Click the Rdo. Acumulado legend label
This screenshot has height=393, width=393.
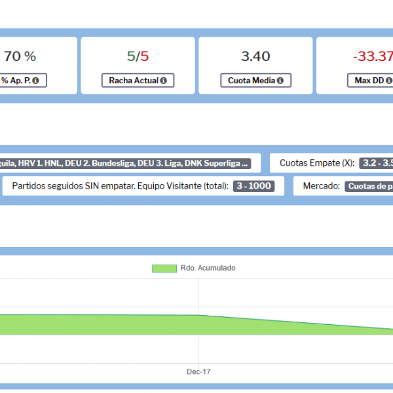[x=208, y=268]
